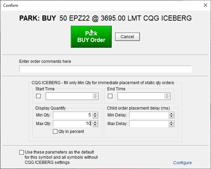Click the End Time input field
Image resolution: width=211 pixels, height=169 pixels.
point(141,96)
